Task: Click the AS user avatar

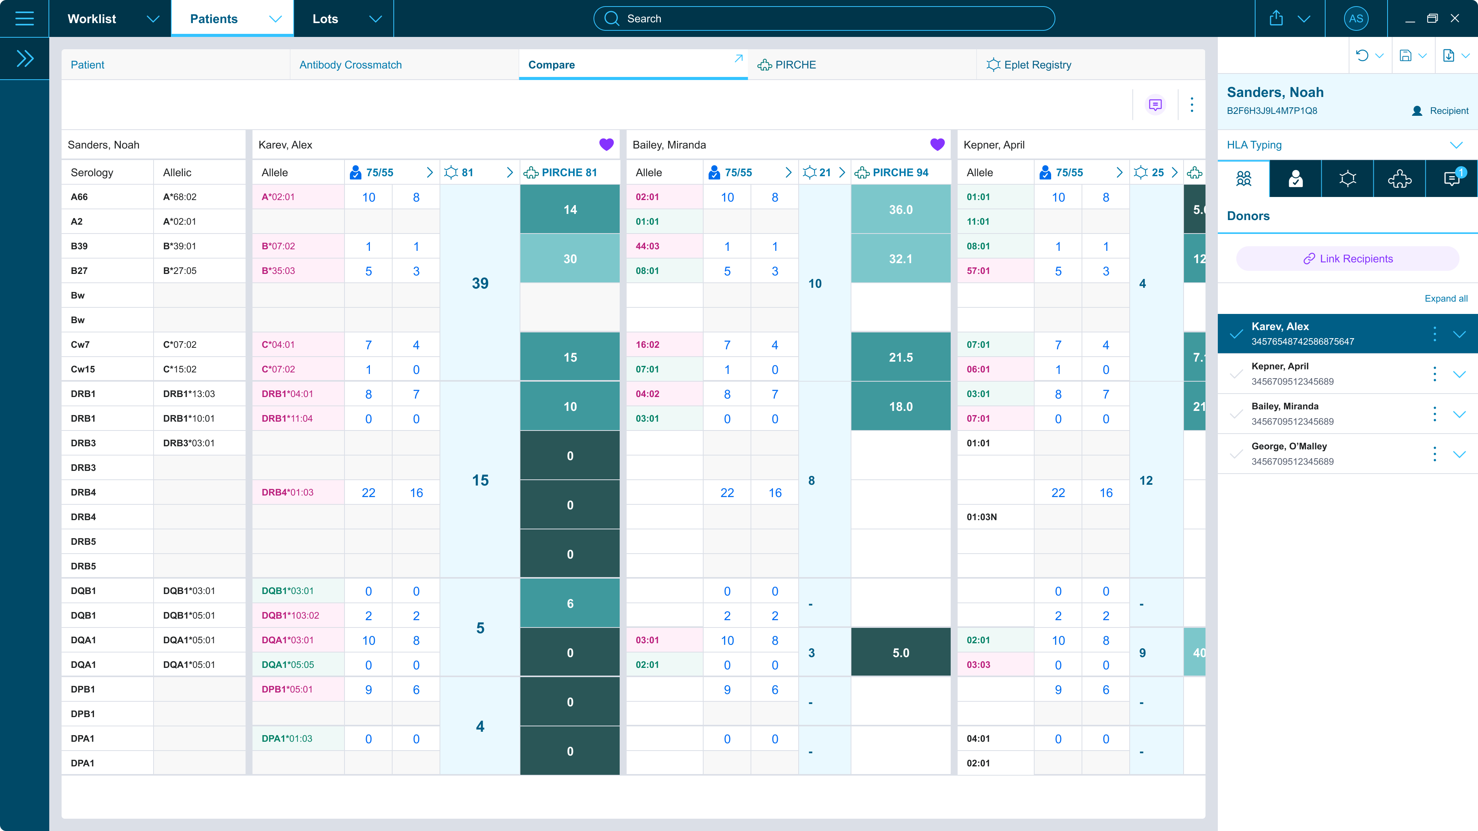Action: (x=1356, y=18)
